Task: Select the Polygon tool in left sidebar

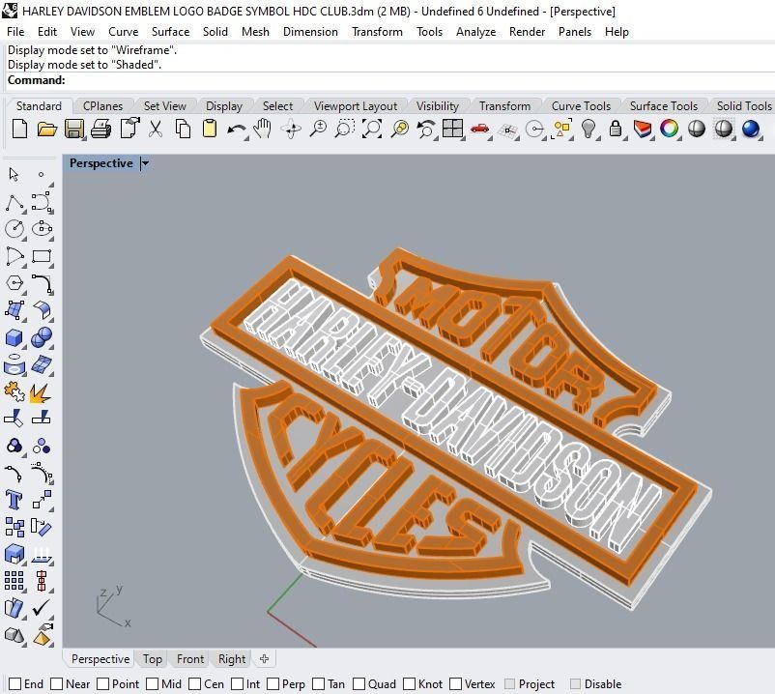Action: 14,283
